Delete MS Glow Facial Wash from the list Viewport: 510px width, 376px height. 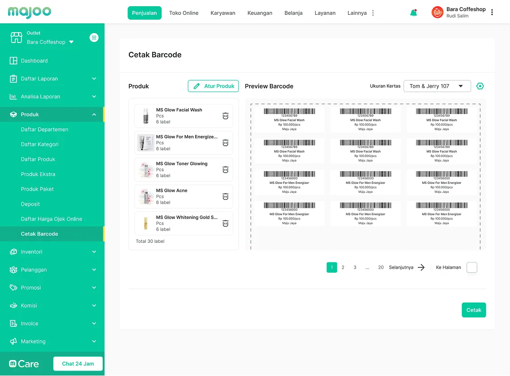coord(225,116)
